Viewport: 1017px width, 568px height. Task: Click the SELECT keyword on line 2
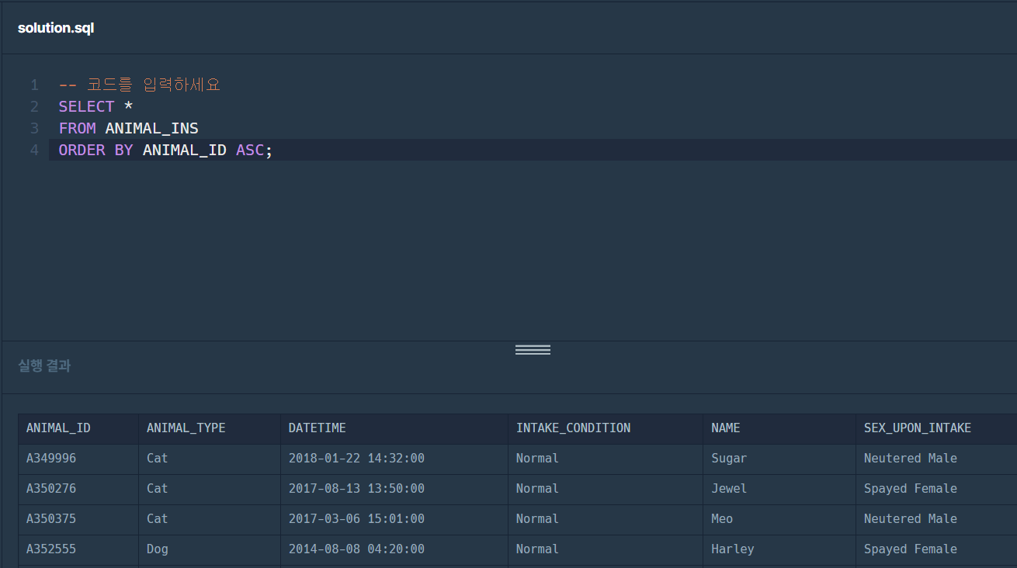tap(86, 106)
